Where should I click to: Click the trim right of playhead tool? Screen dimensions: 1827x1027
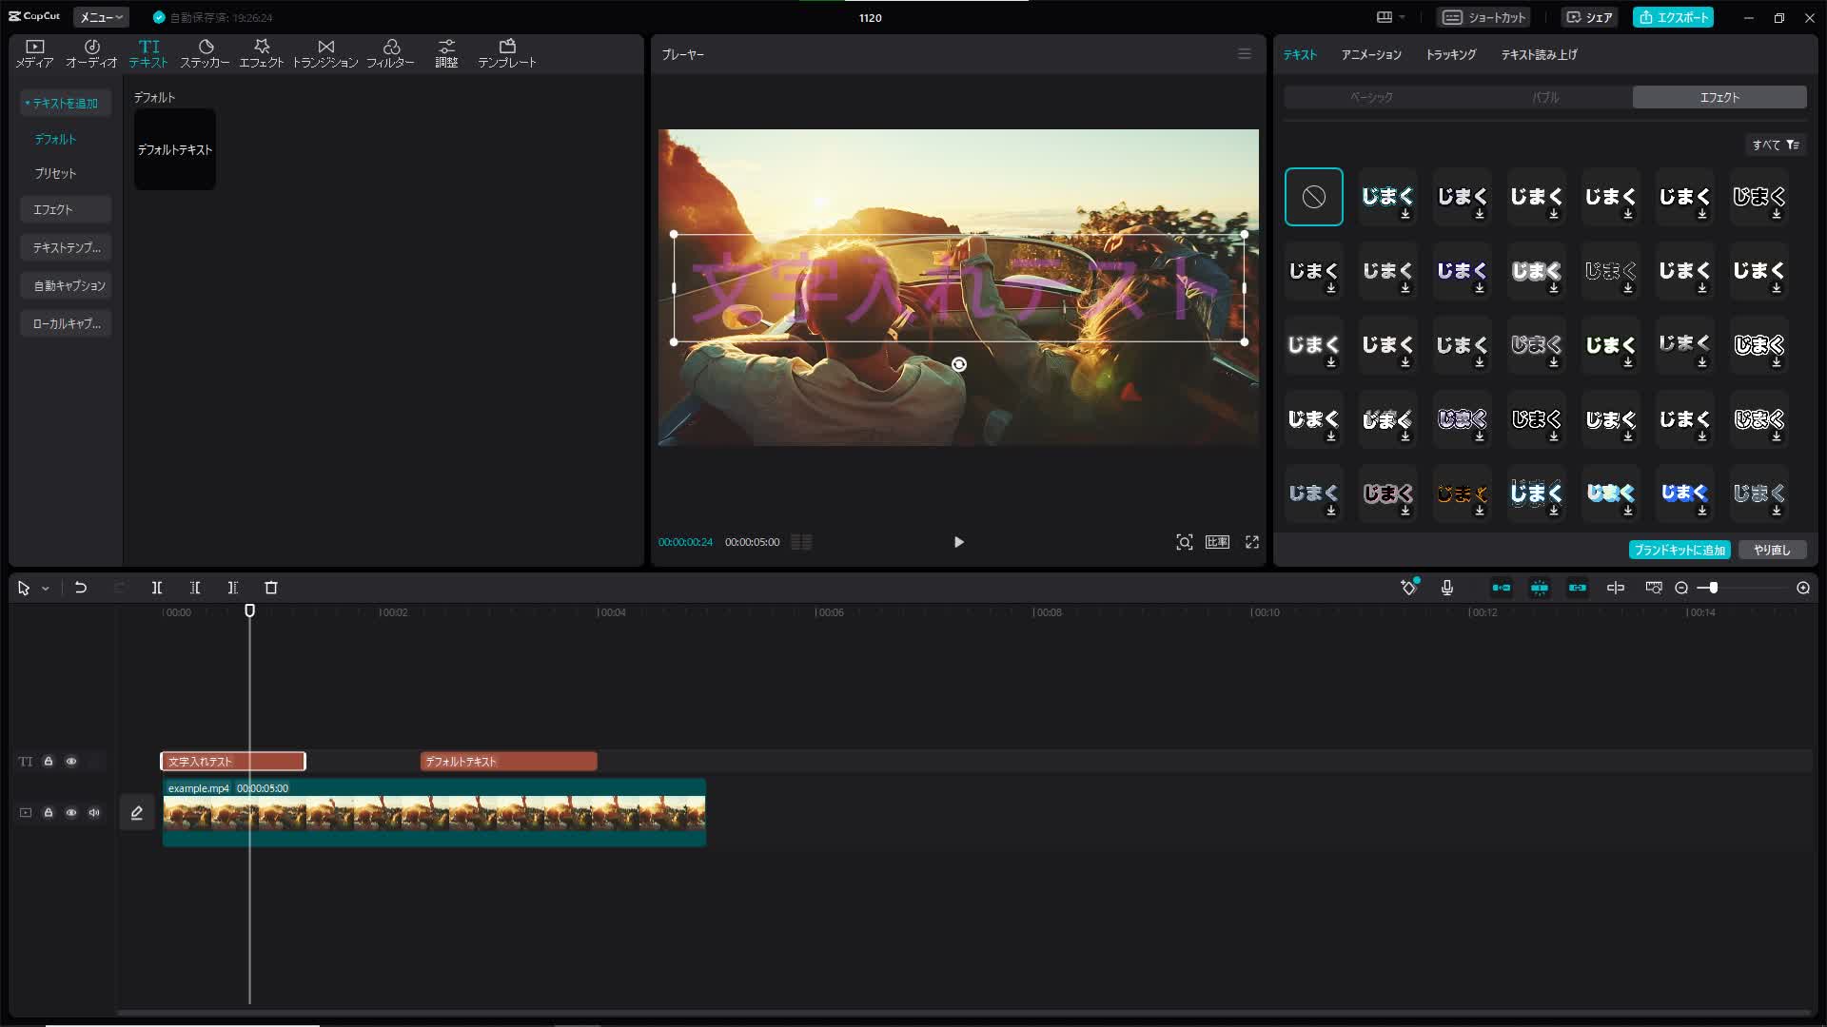233,588
